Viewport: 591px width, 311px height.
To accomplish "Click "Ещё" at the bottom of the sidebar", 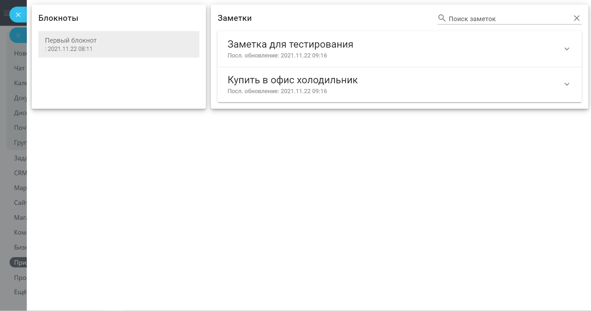I will [20, 292].
